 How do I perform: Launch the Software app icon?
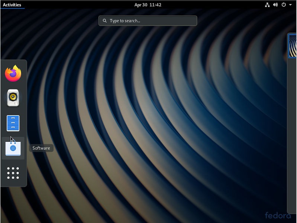tap(13, 148)
